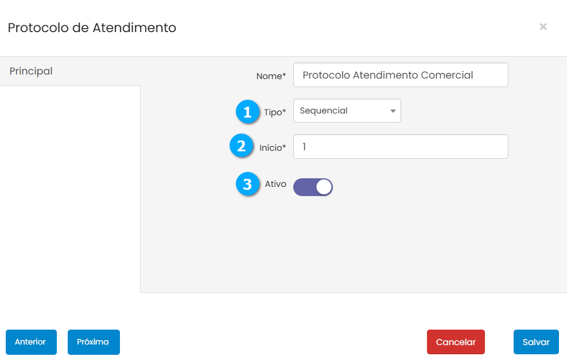
Task: Click the number 2 step badge
Action: (x=242, y=146)
